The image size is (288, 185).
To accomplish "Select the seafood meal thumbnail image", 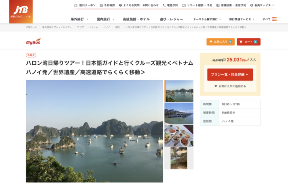I will click(179, 136).
